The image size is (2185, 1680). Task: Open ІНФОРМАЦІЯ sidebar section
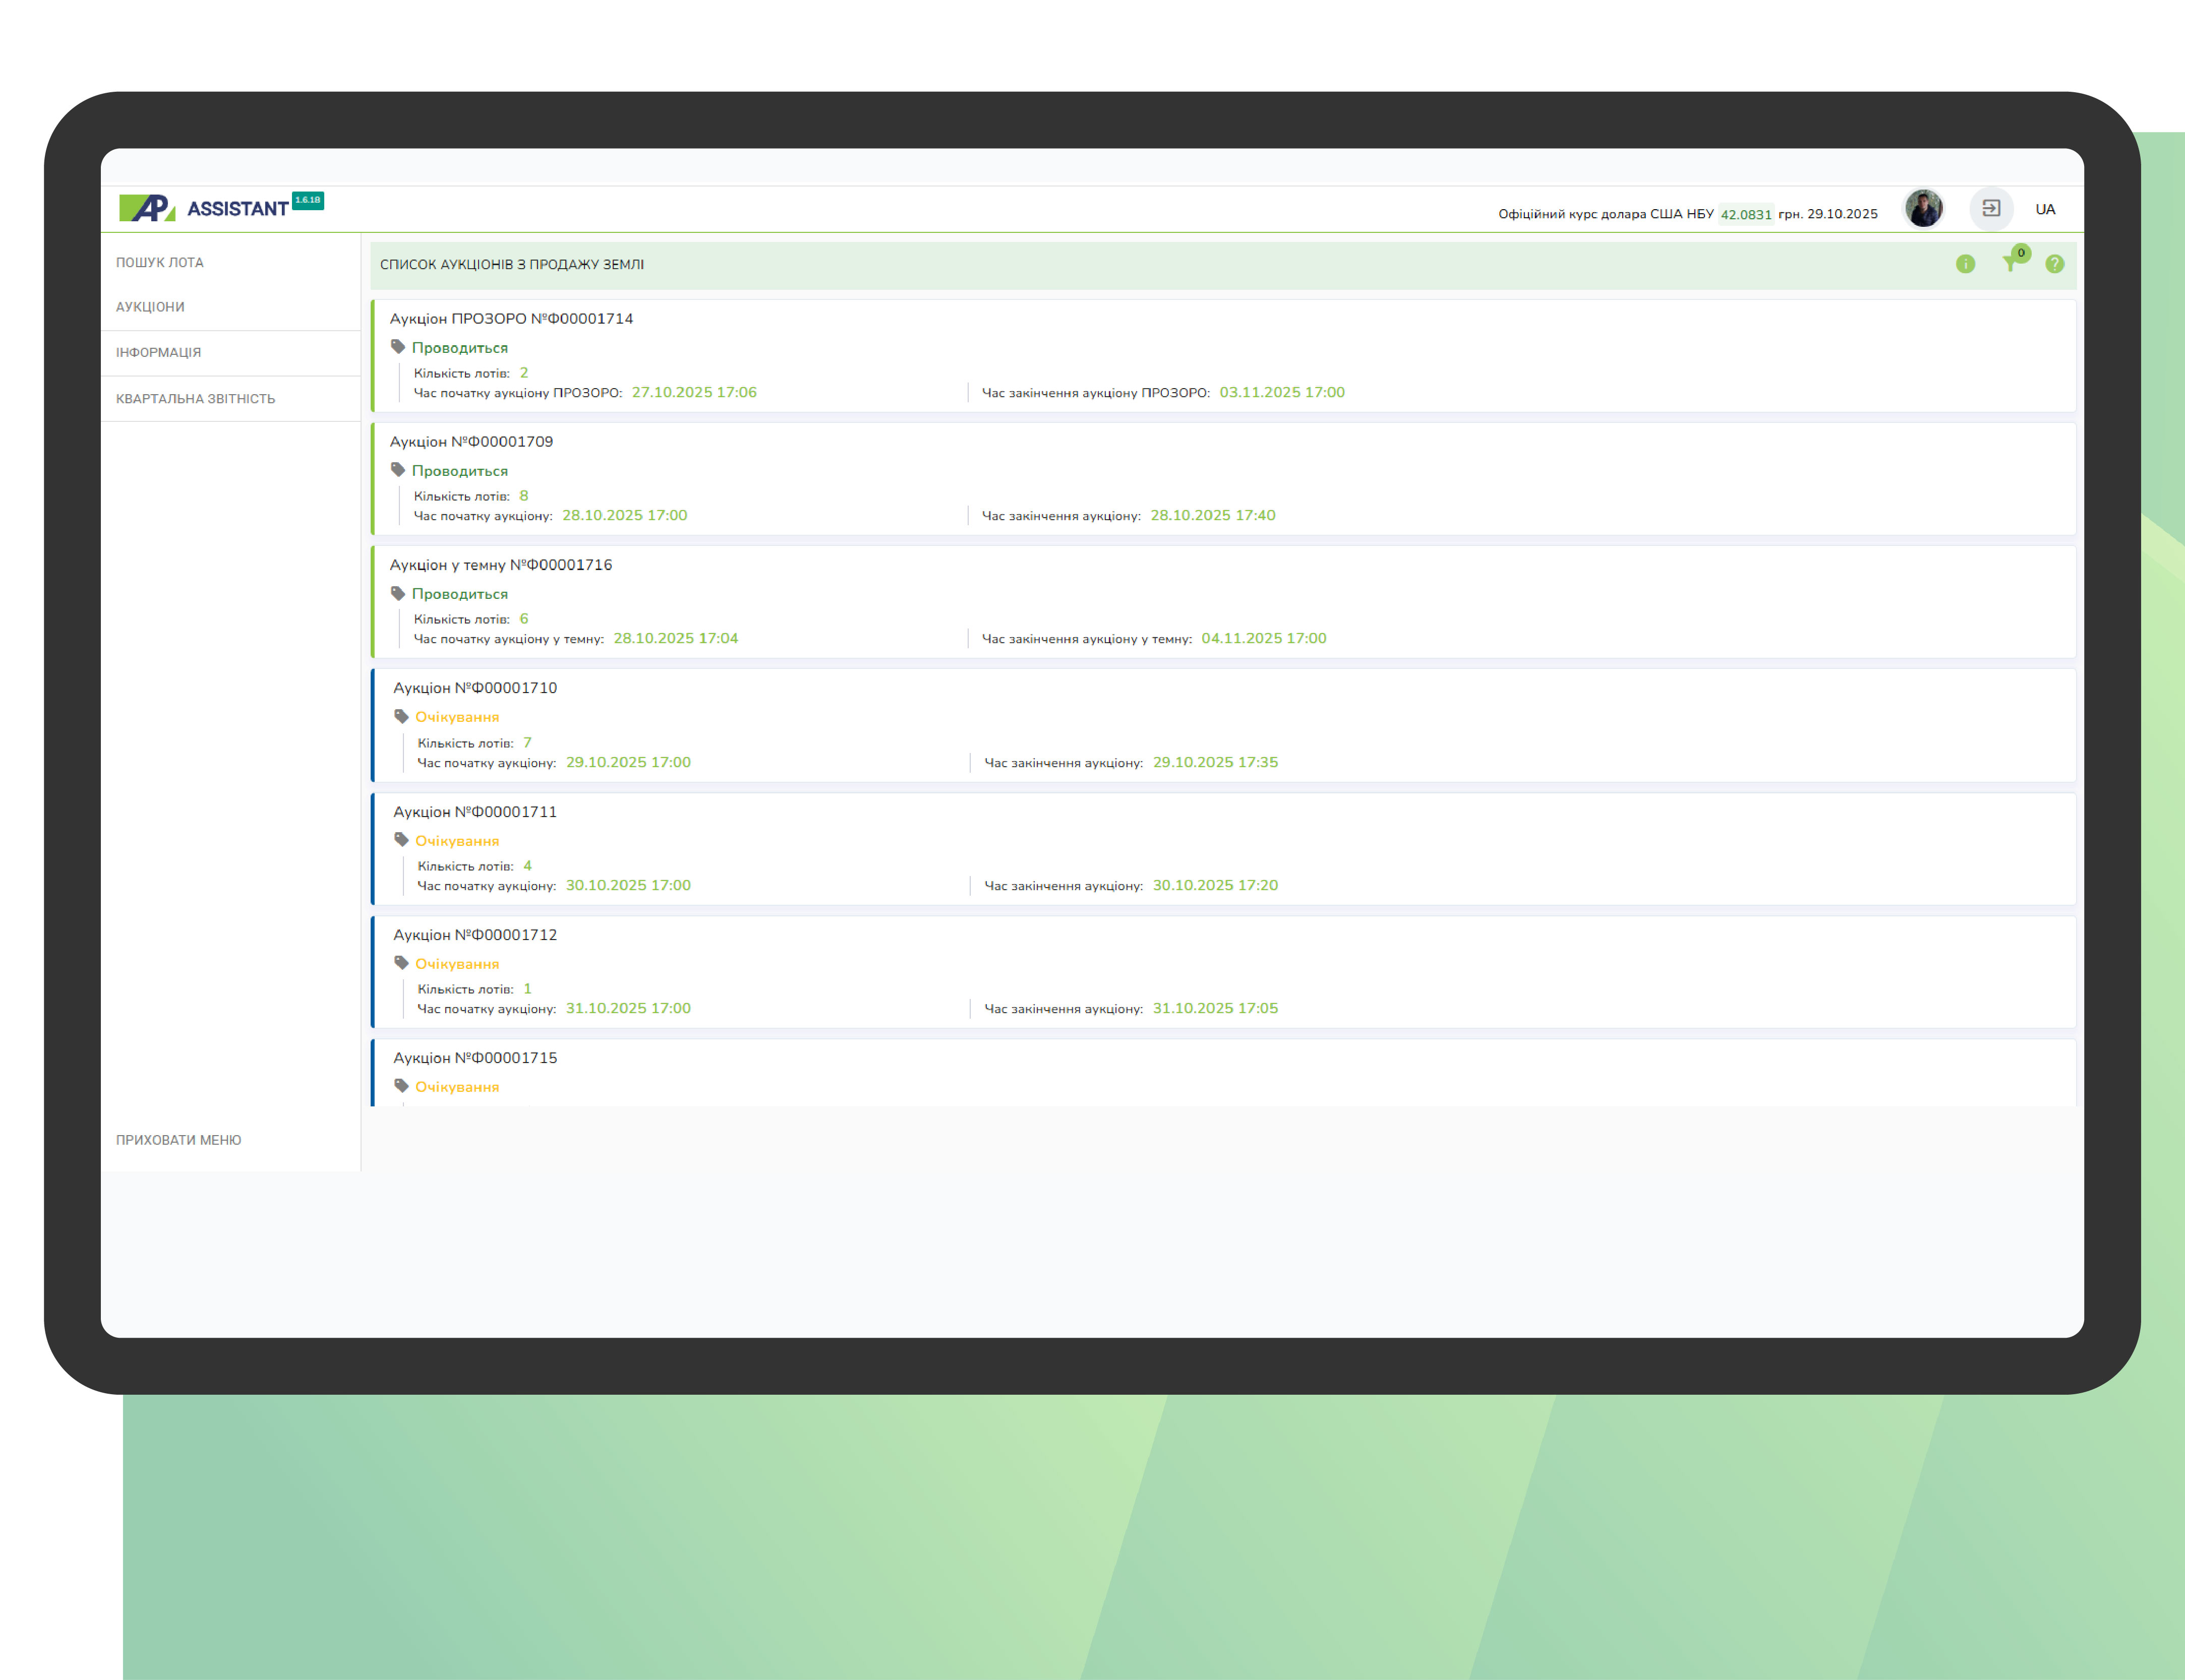(x=158, y=353)
